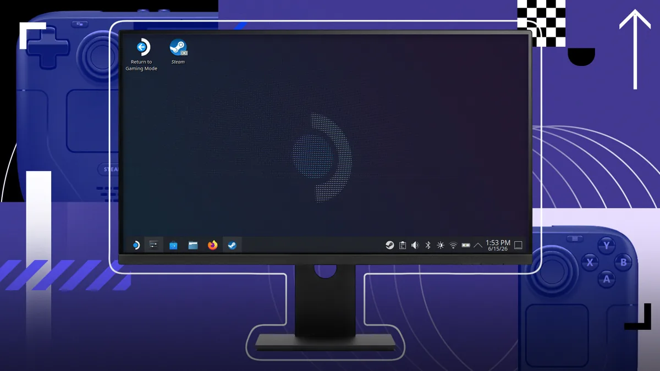660x371 pixels.
Task: Open the Dolphin file manager in the taskbar
Action: click(193, 245)
